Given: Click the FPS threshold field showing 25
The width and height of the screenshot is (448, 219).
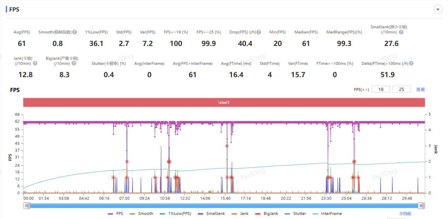Looking at the screenshot, I should 401,89.
